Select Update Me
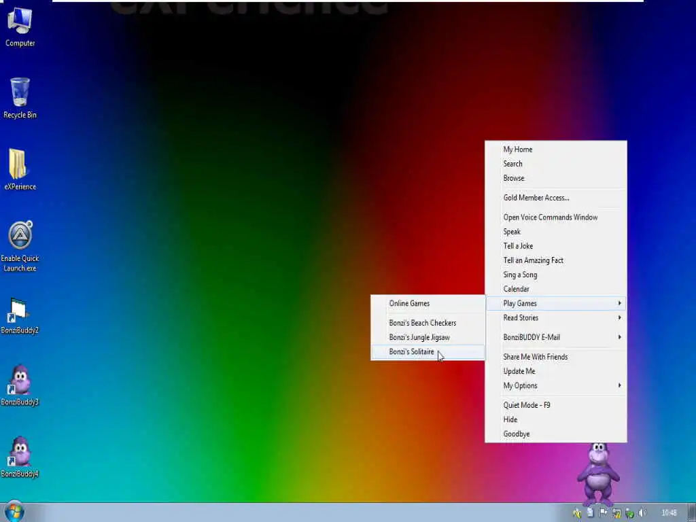 556,371
